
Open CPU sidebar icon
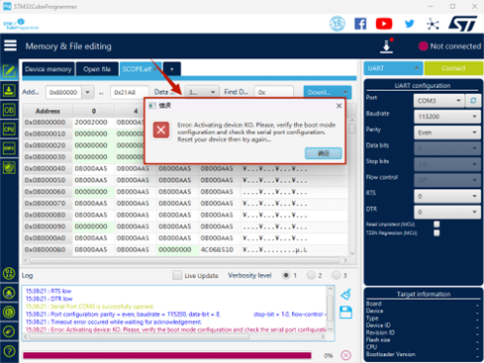pos(9,129)
